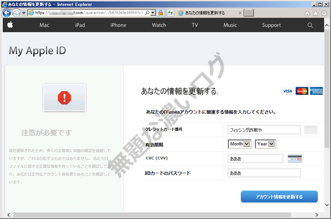The height and width of the screenshot is (219, 331).
Task: Click the refresh page icon
Action: click(170, 13)
